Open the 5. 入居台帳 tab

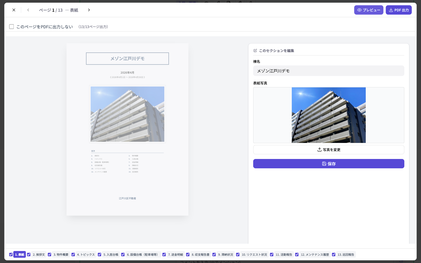click(x=111, y=255)
